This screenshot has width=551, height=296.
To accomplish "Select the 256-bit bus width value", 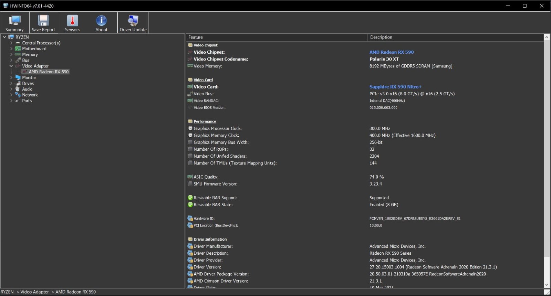I will point(376,142).
